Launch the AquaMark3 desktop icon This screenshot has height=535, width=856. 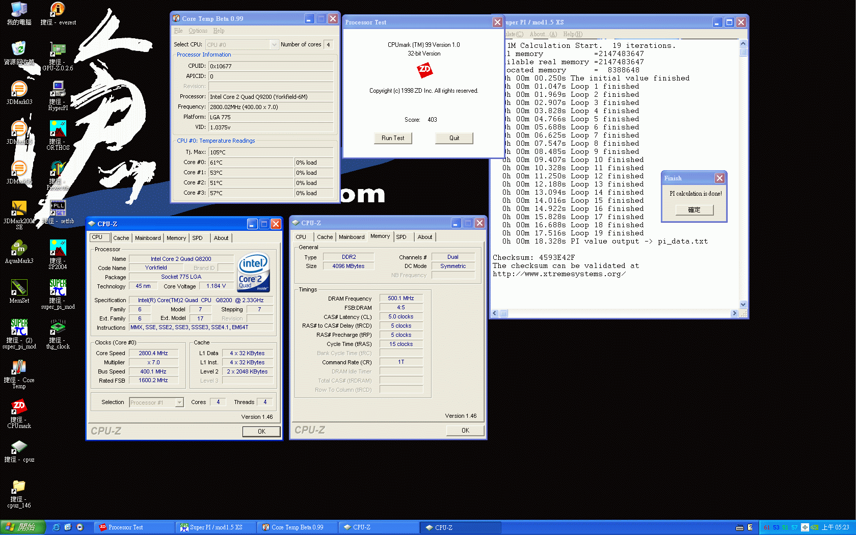click(x=19, y=252)
